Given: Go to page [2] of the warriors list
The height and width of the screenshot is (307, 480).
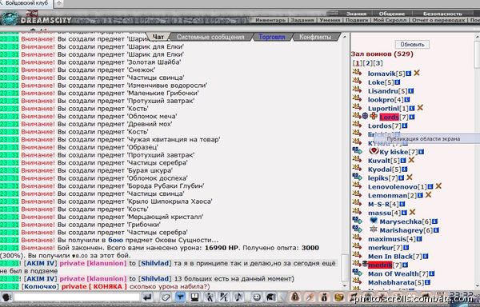Looking at the screenshot, I should tap(367, 63).
